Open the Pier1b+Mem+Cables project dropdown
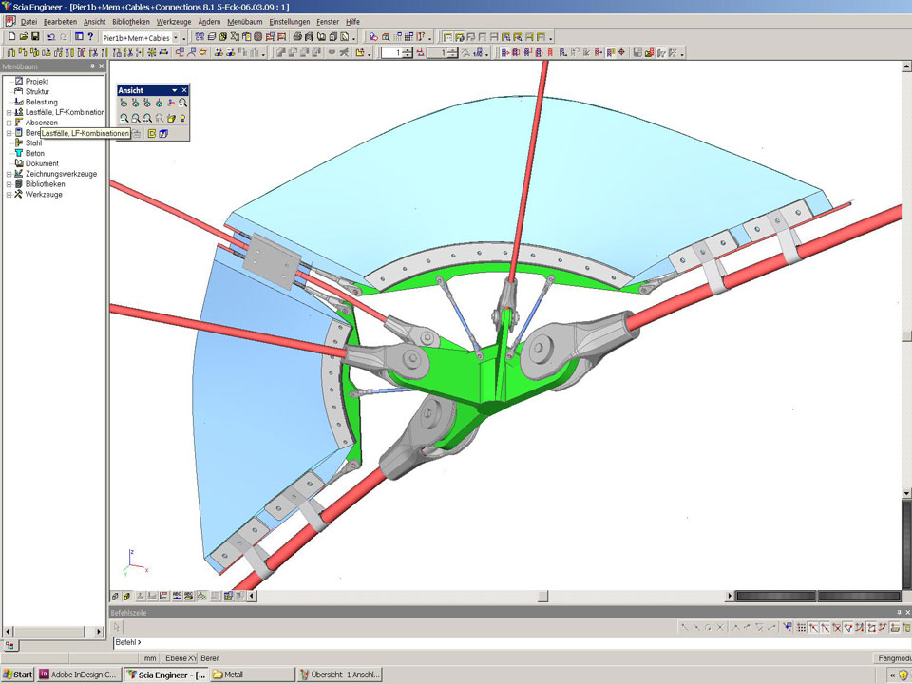 coord(175,37)
